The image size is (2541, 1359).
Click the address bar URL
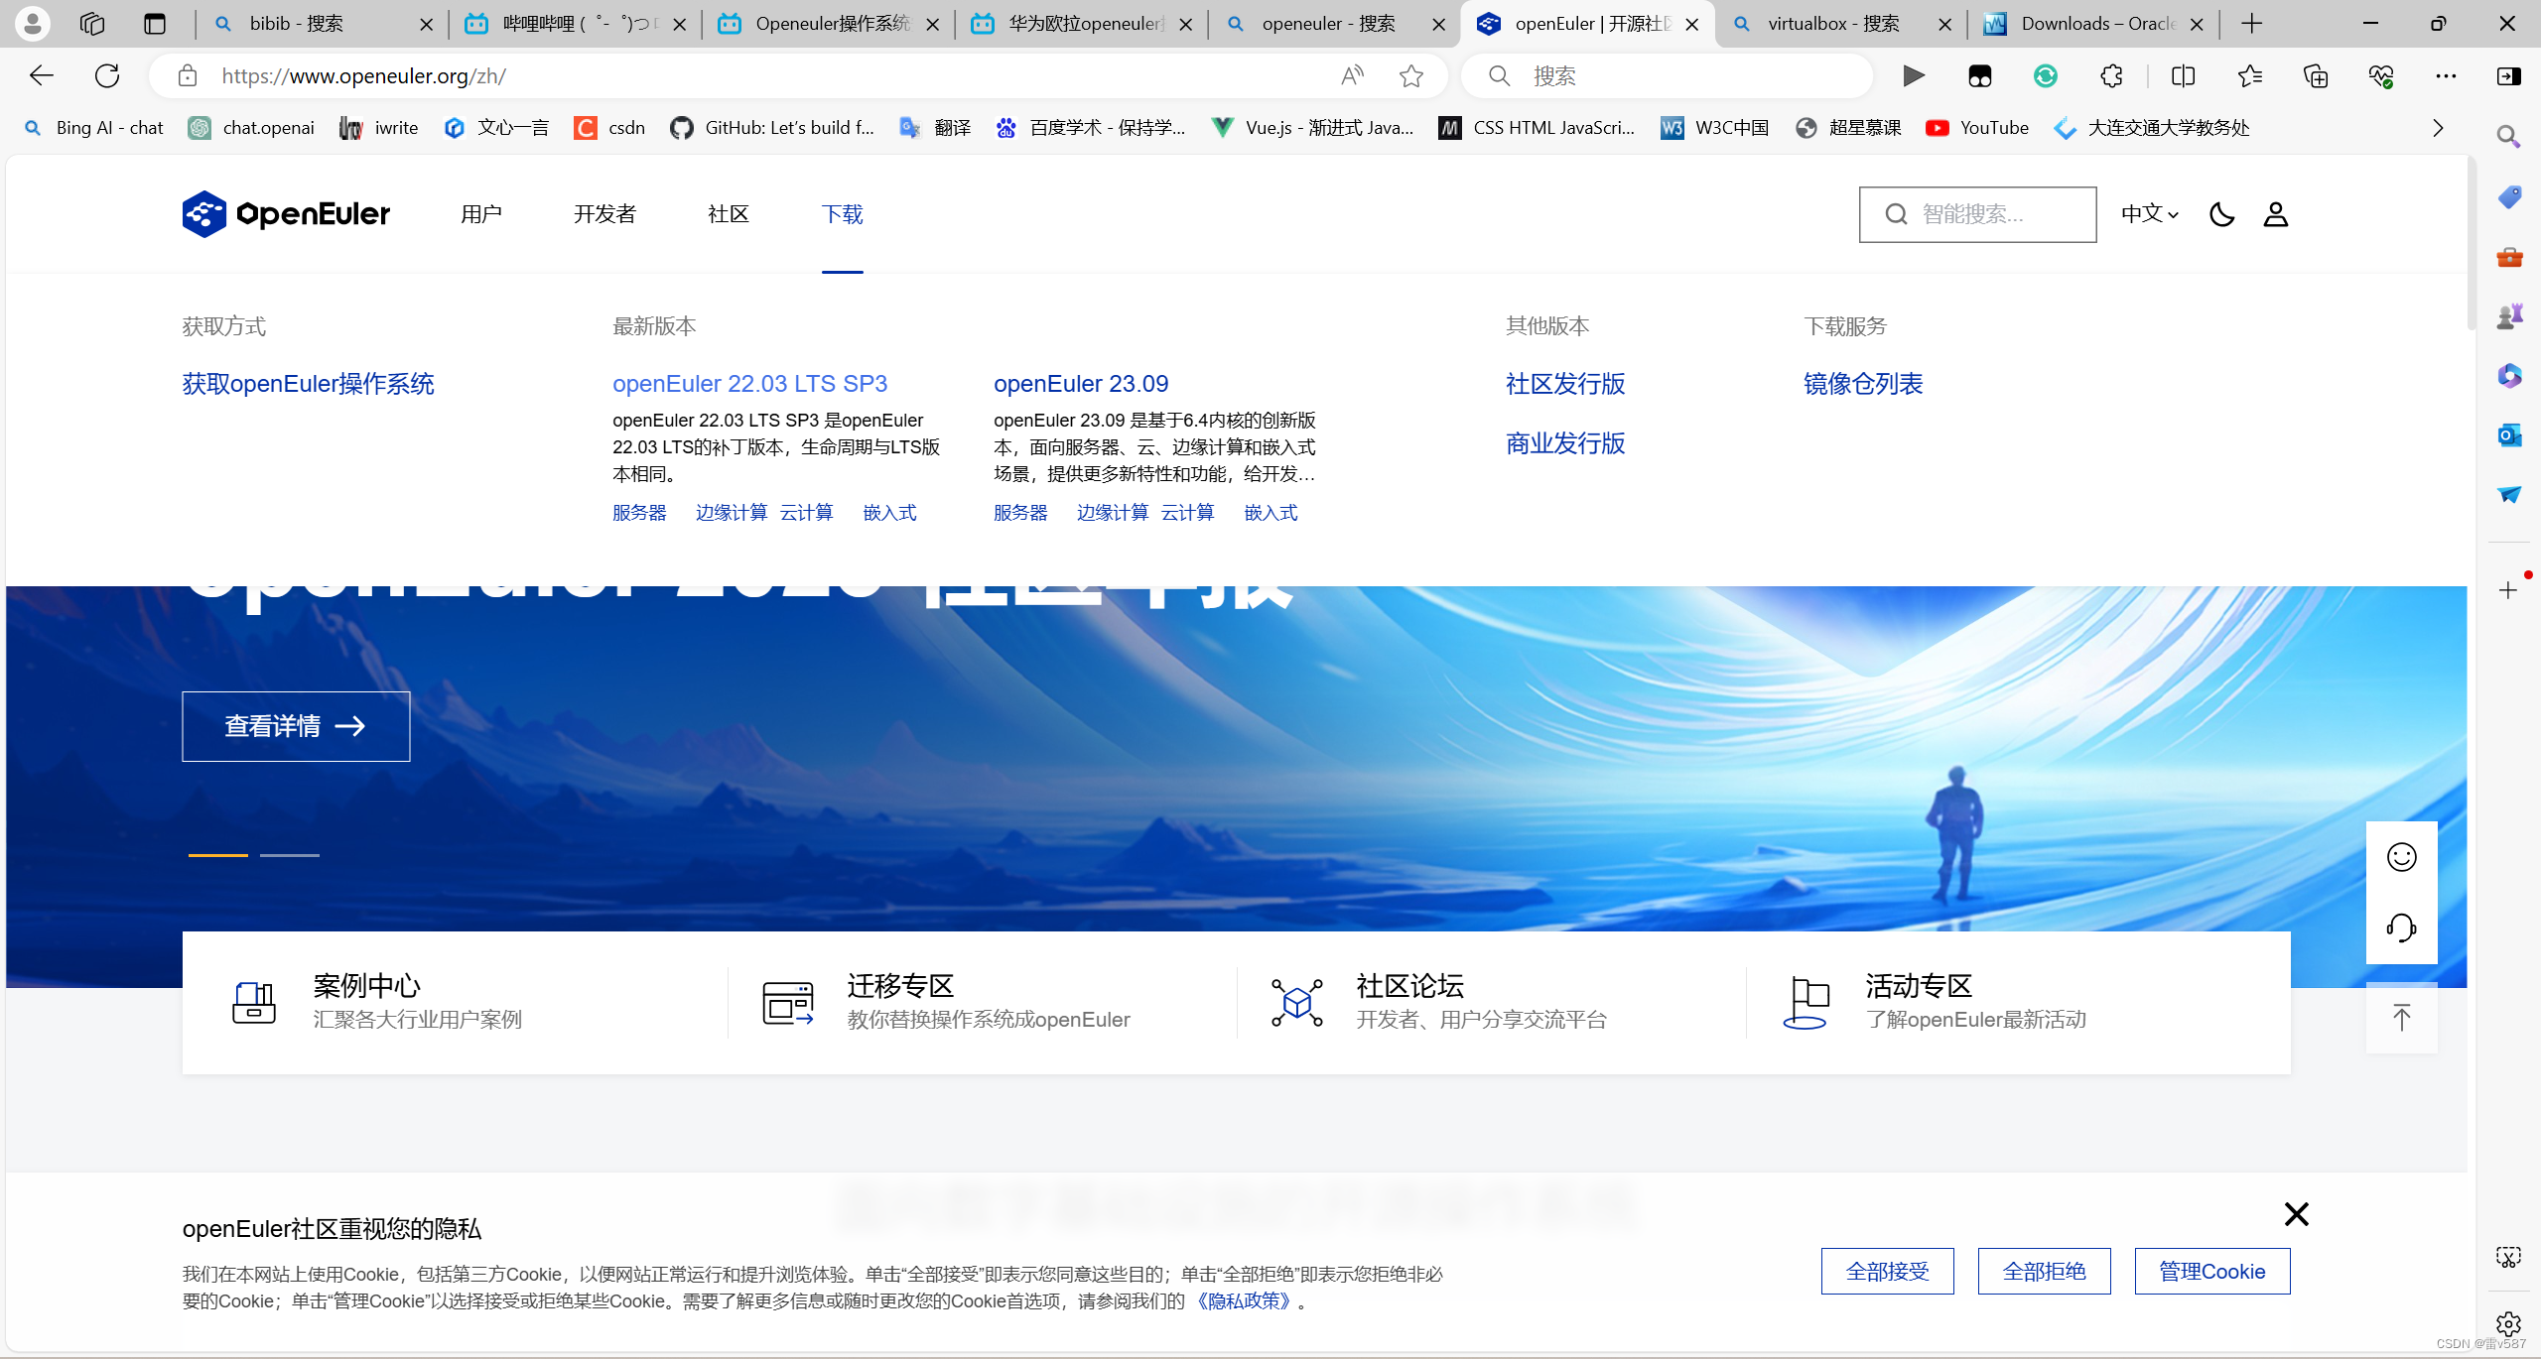tap(364, 75)
